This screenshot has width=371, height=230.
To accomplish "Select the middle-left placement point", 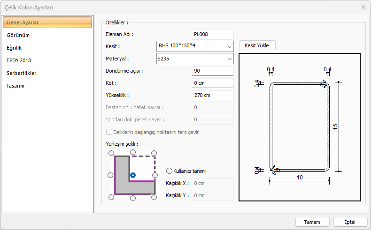I will point(111,175).
